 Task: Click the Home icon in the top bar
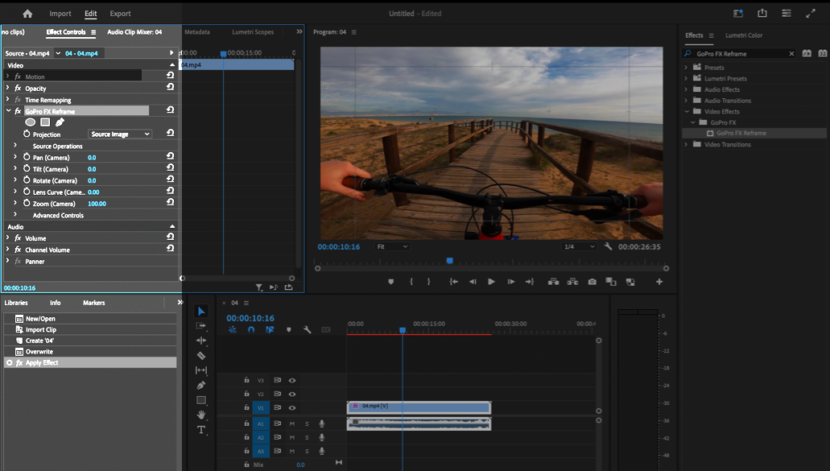[x=27, y=14]
